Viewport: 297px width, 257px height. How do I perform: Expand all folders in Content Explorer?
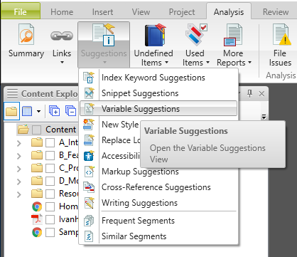(54, 111)
